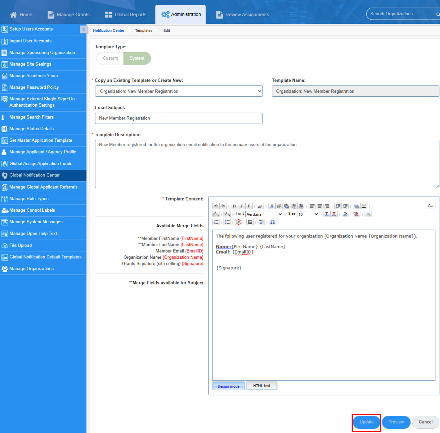Expand the font Size dropdown
The width and height of the screenshot is (440, 433).
(308, 214)
